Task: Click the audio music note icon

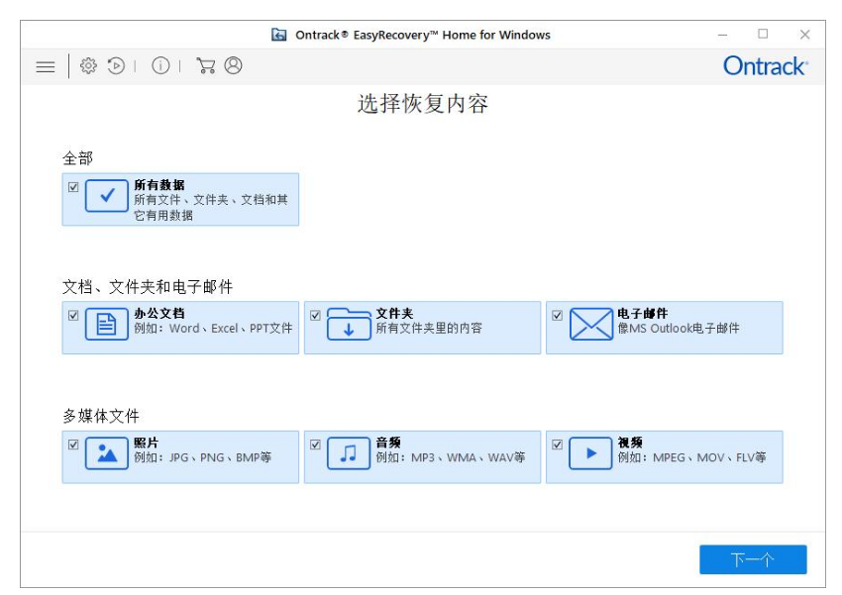Action: click(x=348, y=453)
